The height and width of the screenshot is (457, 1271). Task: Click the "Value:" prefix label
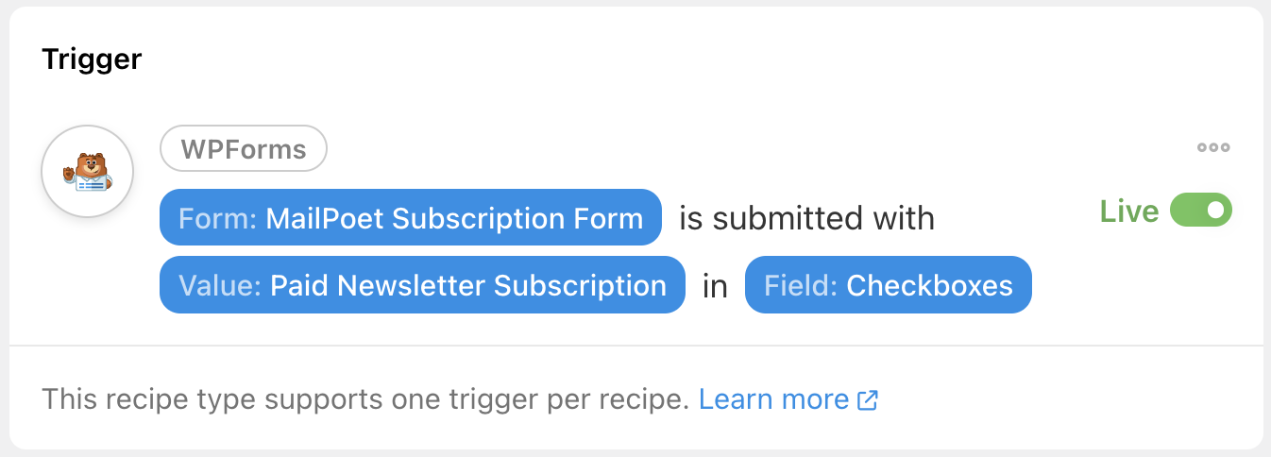(x=219, y=285)
